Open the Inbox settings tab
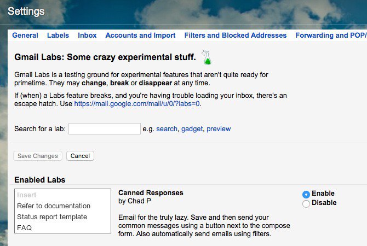Image resolution: width=367 pixels, height=246 pixels. pos(87,36)
